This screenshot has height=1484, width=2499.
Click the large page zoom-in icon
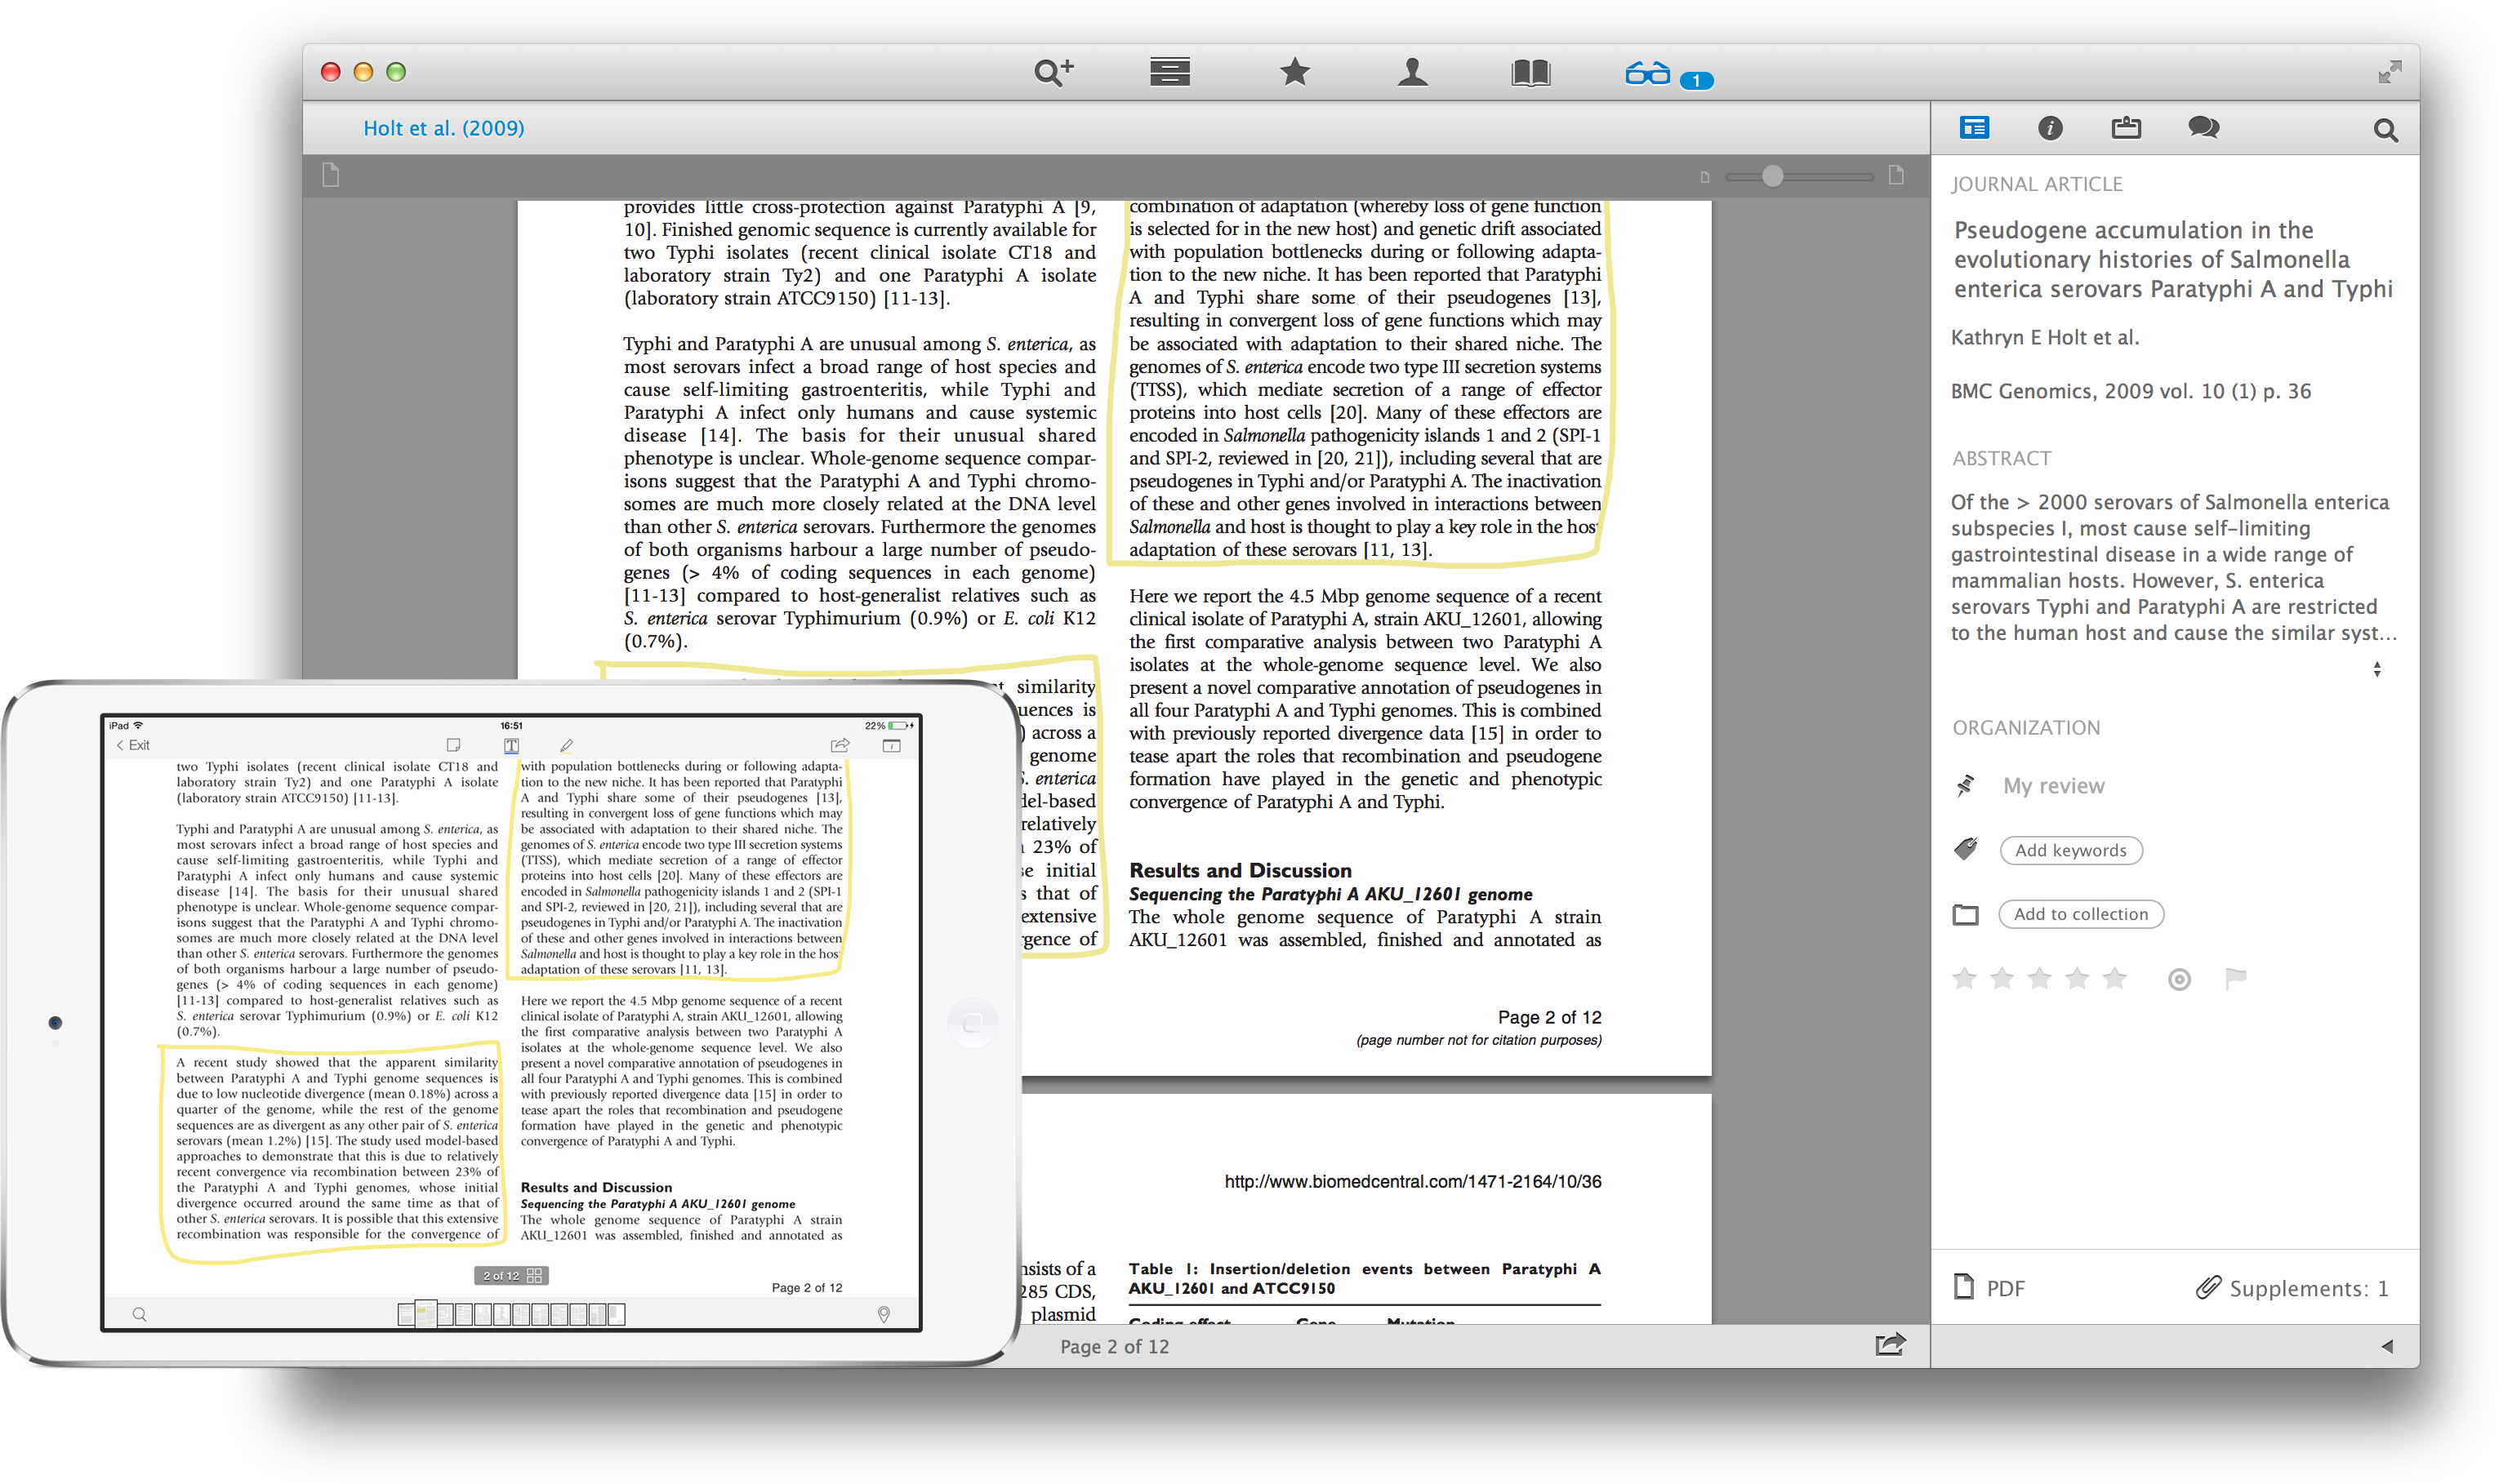[x=1895, y=175]
